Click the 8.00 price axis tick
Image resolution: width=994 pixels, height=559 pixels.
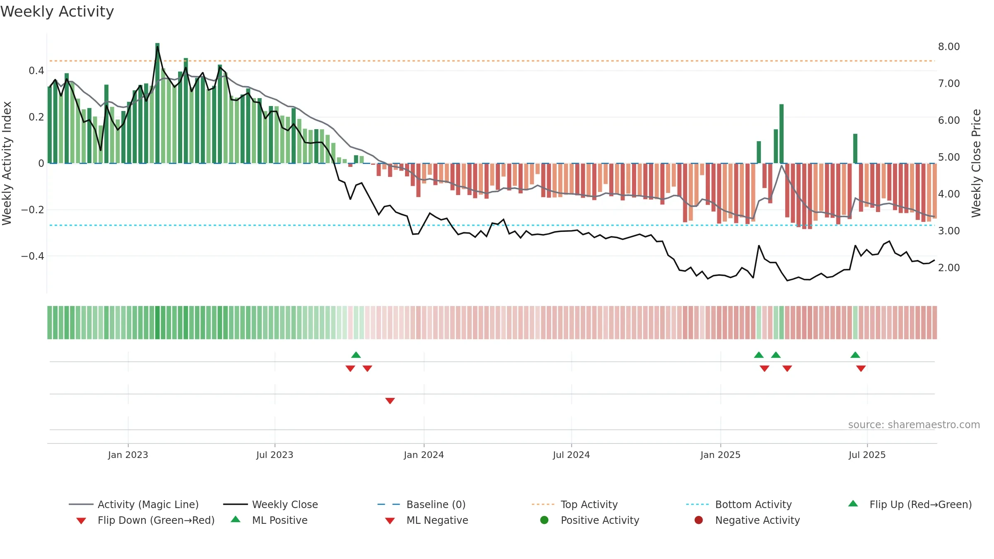click(x=949, y=47)
